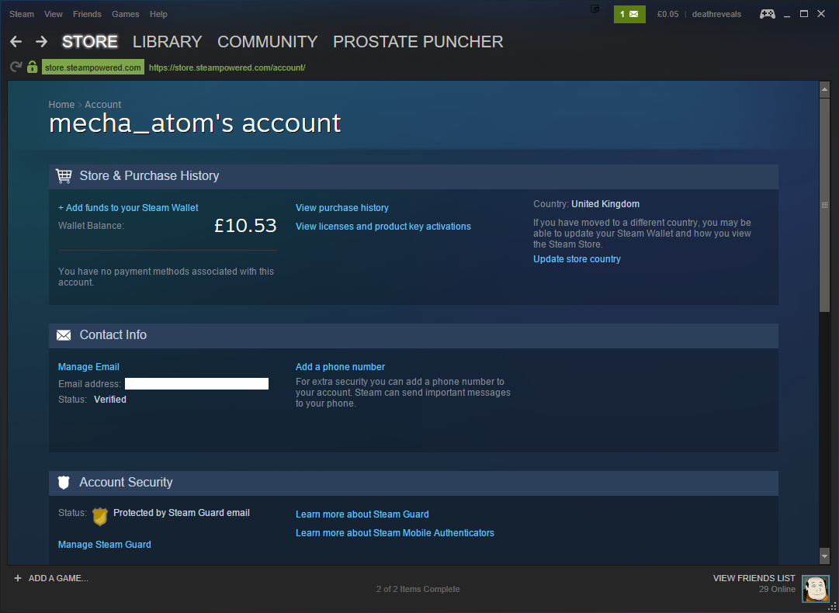
Task: Open the PROSTATE PUNCHER profile tab
Action: click(418, 42)
